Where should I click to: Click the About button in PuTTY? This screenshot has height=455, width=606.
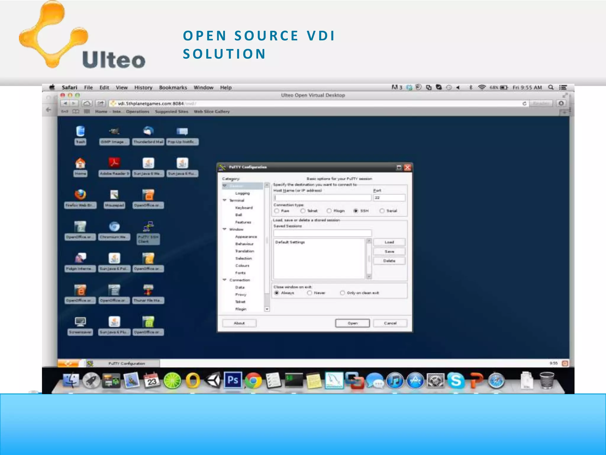coord(239,323)
